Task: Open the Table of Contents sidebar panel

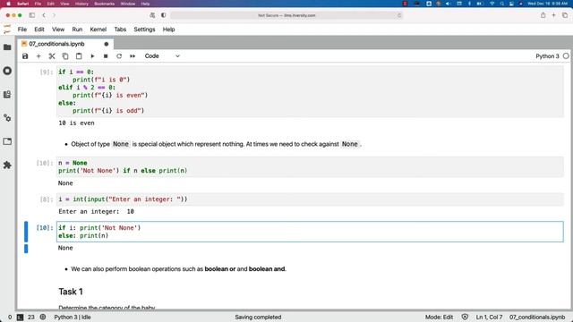Action: tap(7, 95)
